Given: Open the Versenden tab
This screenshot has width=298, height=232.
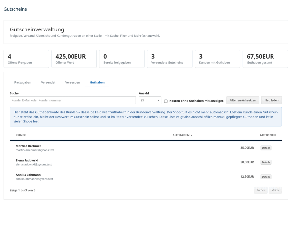Looking at the screenshot, I should pos(73,82).
